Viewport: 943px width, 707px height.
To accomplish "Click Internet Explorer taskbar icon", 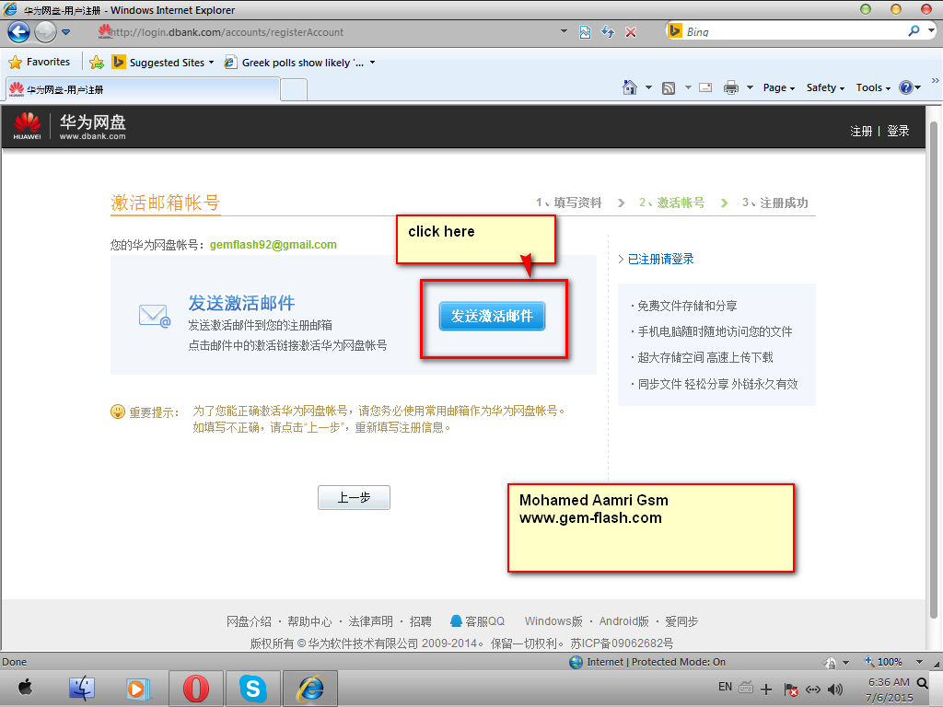I will click(x=310, y=689).
